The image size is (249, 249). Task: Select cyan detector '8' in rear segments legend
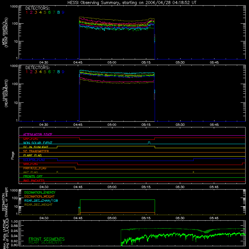click(x=59, y=72)
